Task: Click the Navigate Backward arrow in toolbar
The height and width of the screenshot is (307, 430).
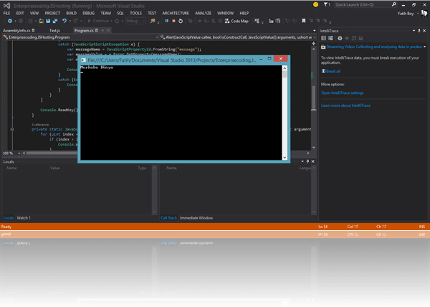Action: coord(10,21)
